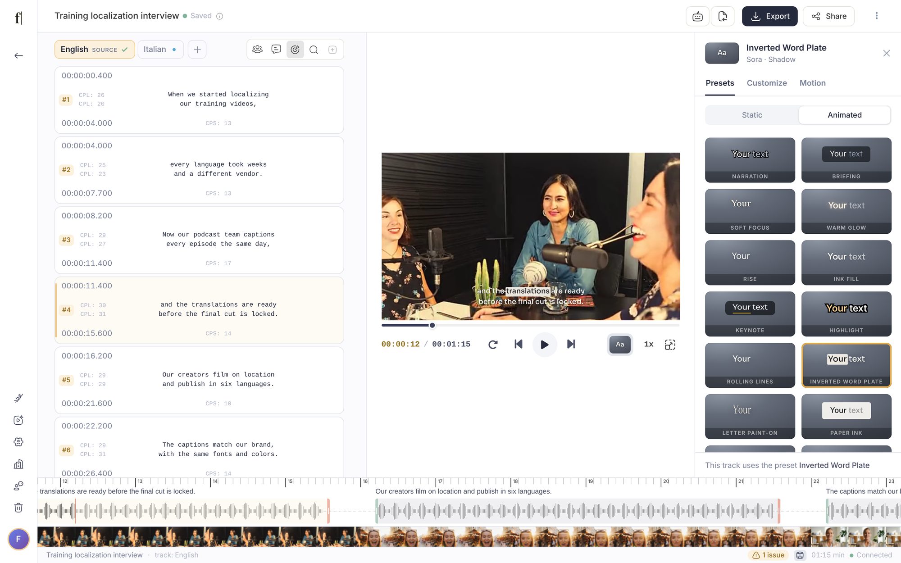Close the Inverted Word Plate panel

pyautogui.click(x=887, y=54)
